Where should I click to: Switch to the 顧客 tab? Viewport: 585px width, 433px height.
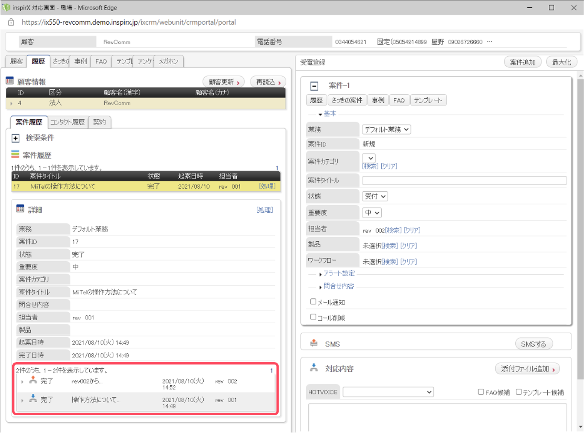[17, 62]
